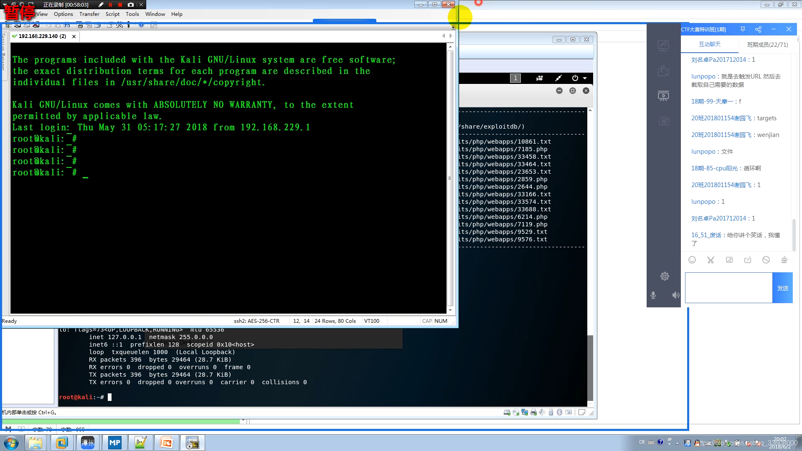Close the 192.168.229.140 (2) session tab
This screenshot has height=451, width=802.
(x=74, y=36)
